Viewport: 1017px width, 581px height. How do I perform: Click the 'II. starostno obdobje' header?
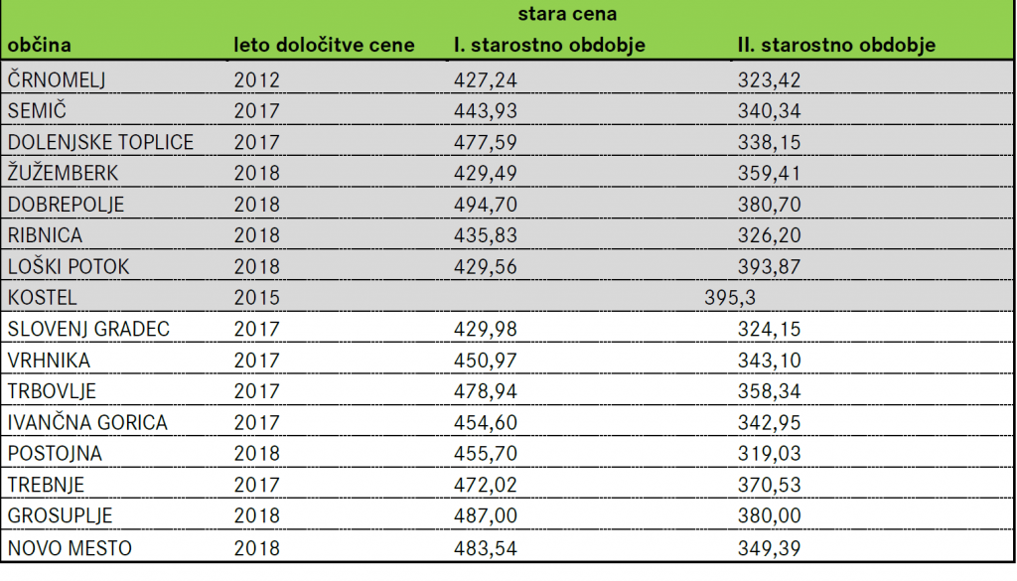(836, 45)
